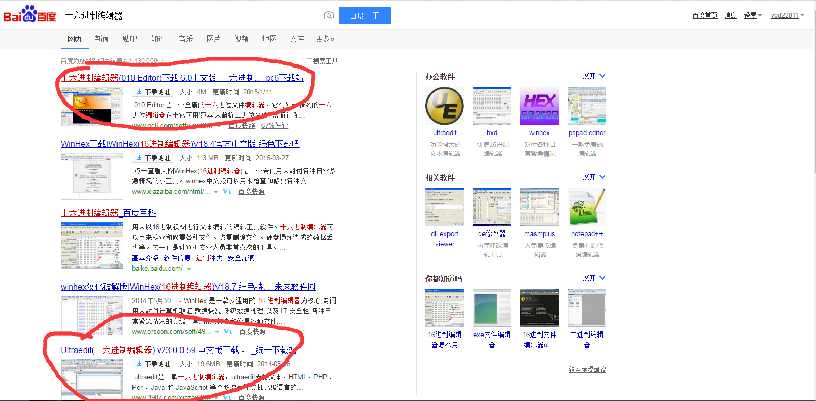The height and width of the screenshot is (401, 816).
Task: Open 安全漏洞 sublink
Action: point(241,258)
